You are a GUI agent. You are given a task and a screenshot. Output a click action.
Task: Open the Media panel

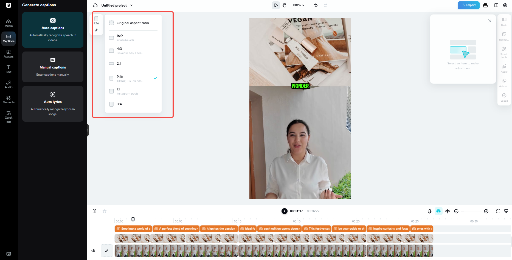coord(9,23)
